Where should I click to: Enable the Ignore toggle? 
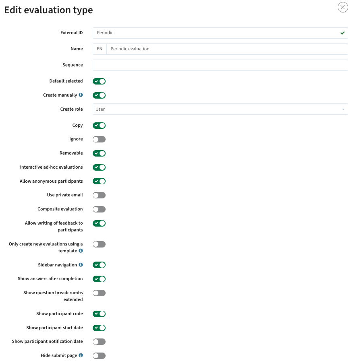[x=99, y=139]
